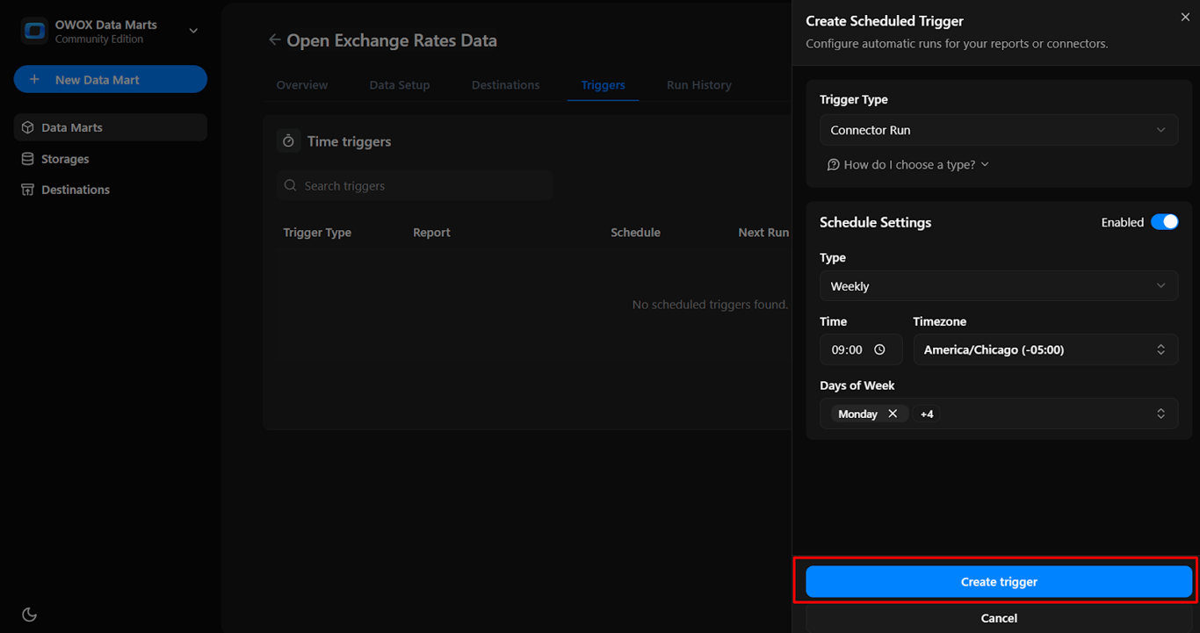This screenshot has width=1200, height=633.
Task: Click the magnifier icon in Search triggers
Action: (291, 186)
